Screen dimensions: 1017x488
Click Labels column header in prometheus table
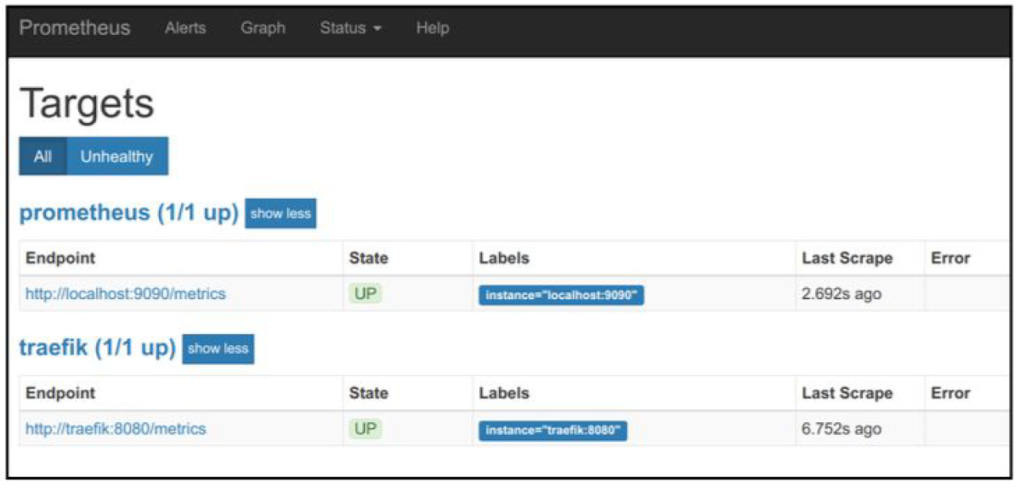coord(504,258)
